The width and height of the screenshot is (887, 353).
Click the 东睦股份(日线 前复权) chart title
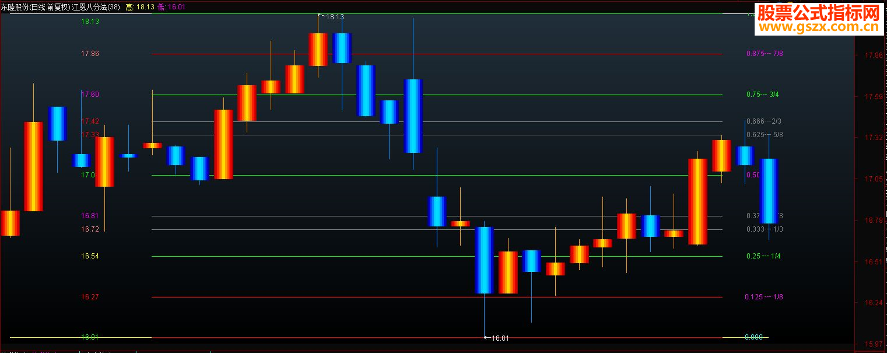point(35,7)
